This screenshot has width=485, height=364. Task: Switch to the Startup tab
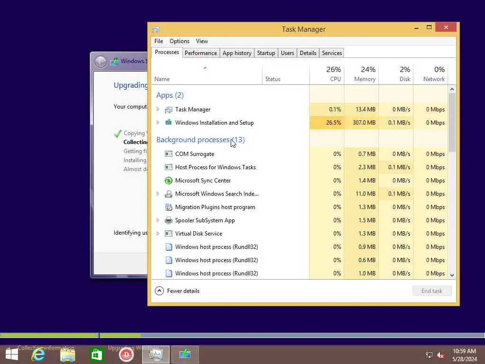coord(266,53)
